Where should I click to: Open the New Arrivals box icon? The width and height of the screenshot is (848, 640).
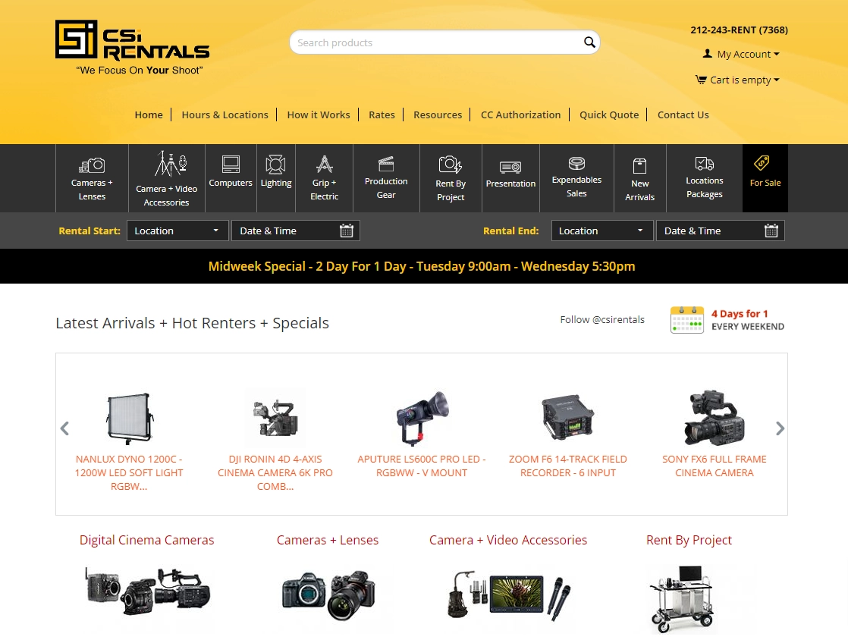click(x=639, y=165)
